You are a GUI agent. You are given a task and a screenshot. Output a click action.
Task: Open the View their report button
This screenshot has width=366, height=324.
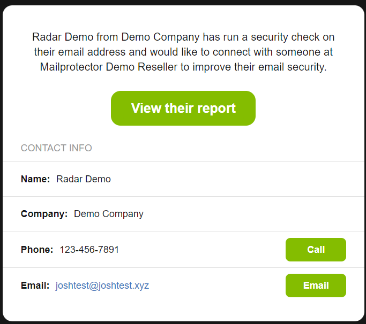(183, 109)
